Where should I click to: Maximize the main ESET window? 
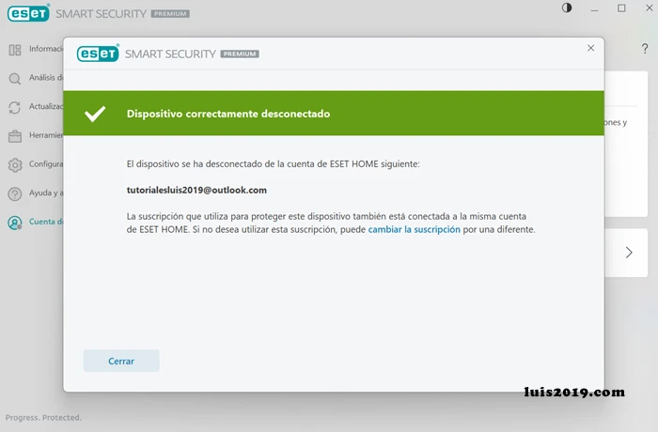[621, 8]
